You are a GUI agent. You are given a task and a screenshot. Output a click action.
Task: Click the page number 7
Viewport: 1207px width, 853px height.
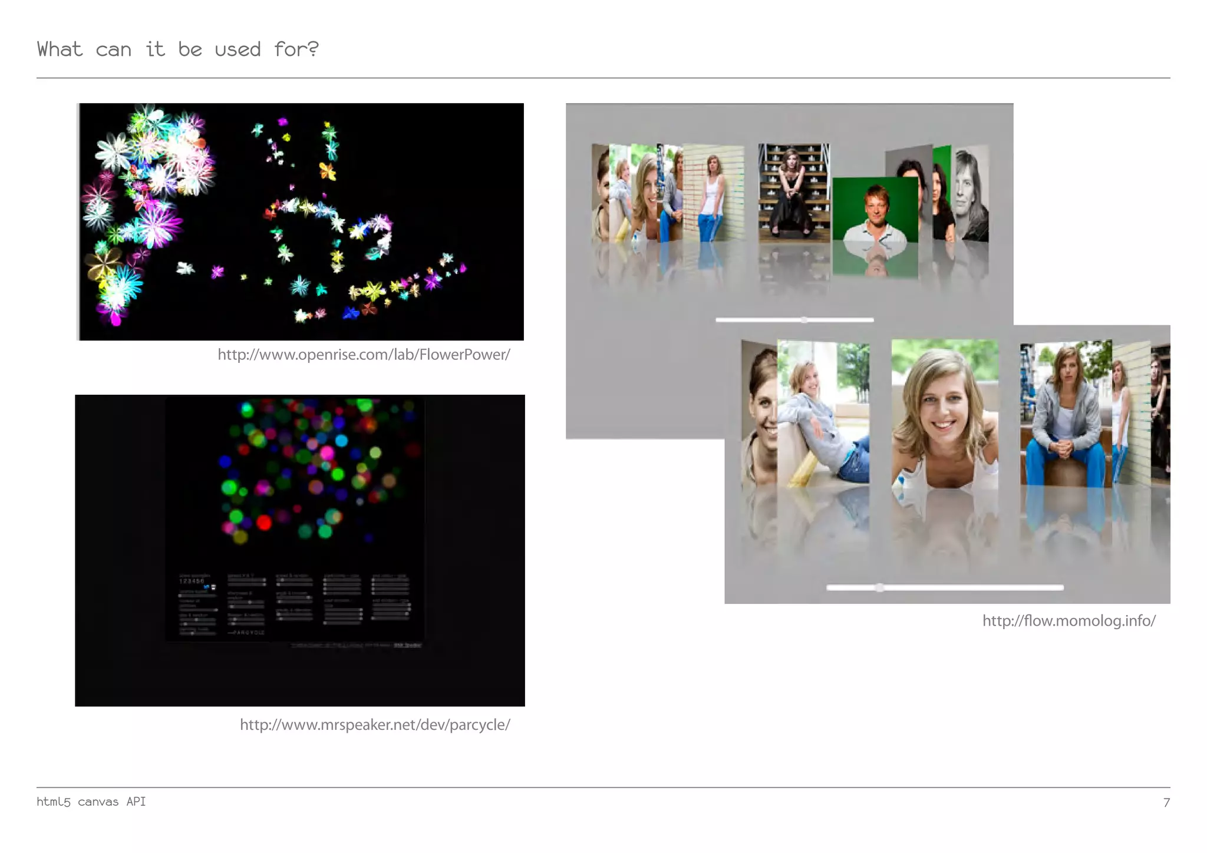pyautogui.click(x=1166, y=802)
